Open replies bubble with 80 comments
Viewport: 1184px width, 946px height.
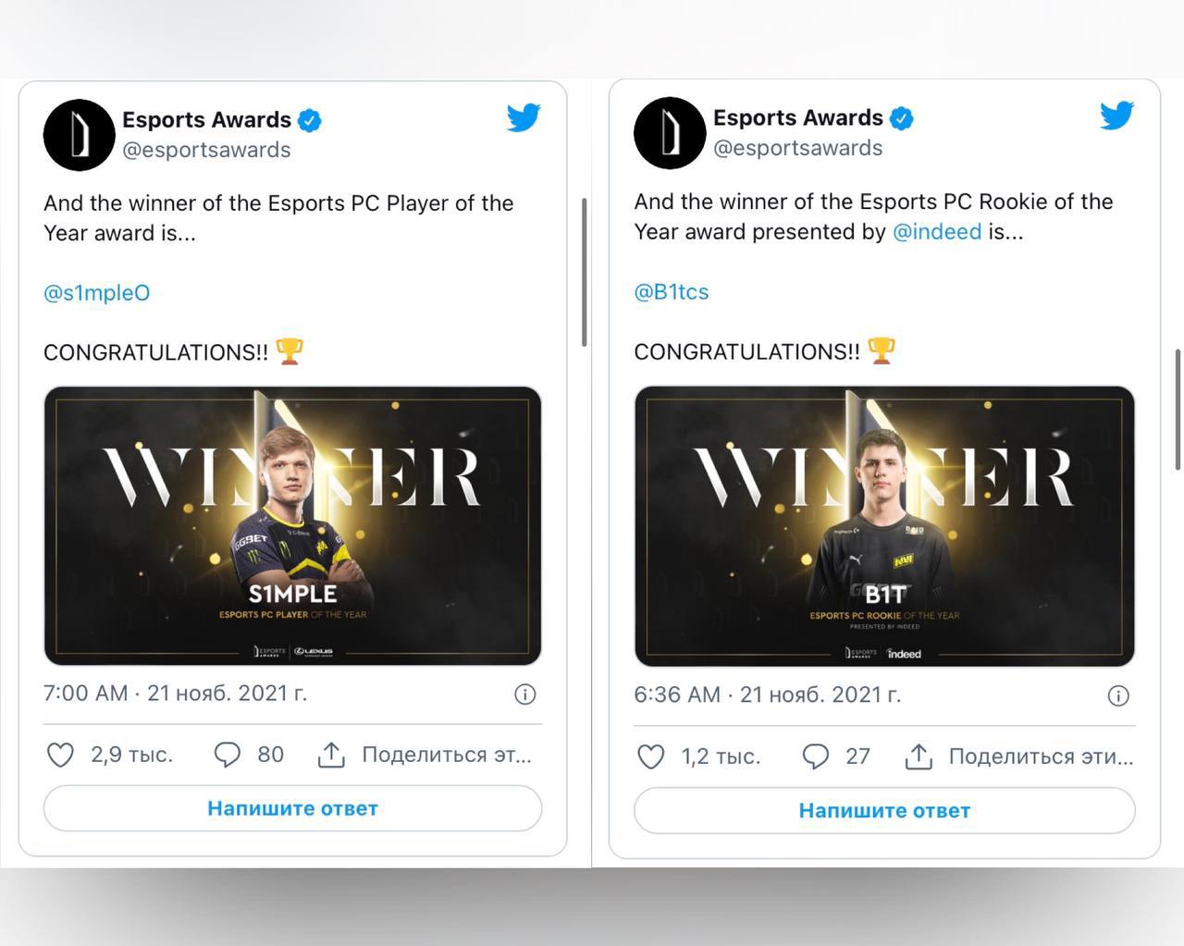227,756
